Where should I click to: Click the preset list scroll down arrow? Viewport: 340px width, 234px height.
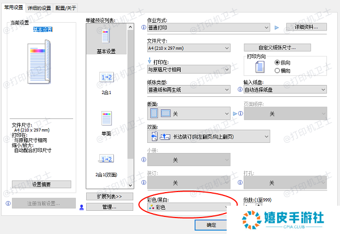130,185
